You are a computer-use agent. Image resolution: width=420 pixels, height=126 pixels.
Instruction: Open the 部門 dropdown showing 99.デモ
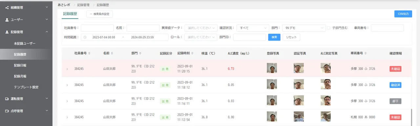pos(304,28)
